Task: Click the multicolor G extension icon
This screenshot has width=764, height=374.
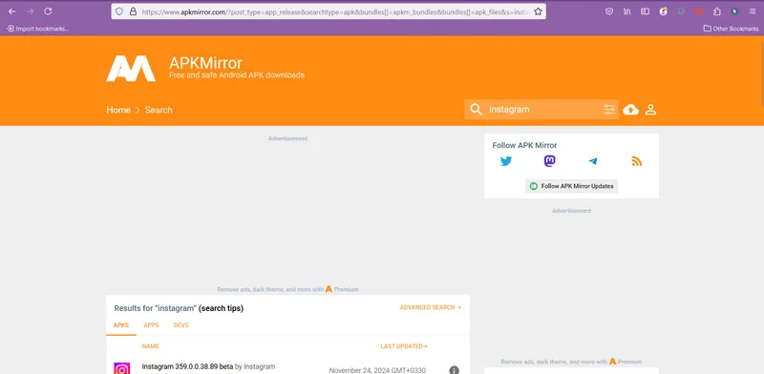Action: click(663, 11)
